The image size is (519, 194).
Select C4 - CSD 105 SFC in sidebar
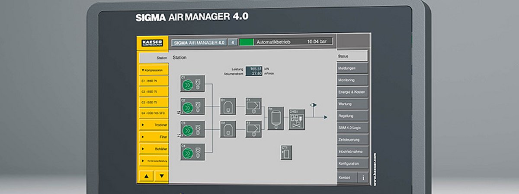[153, 113]
